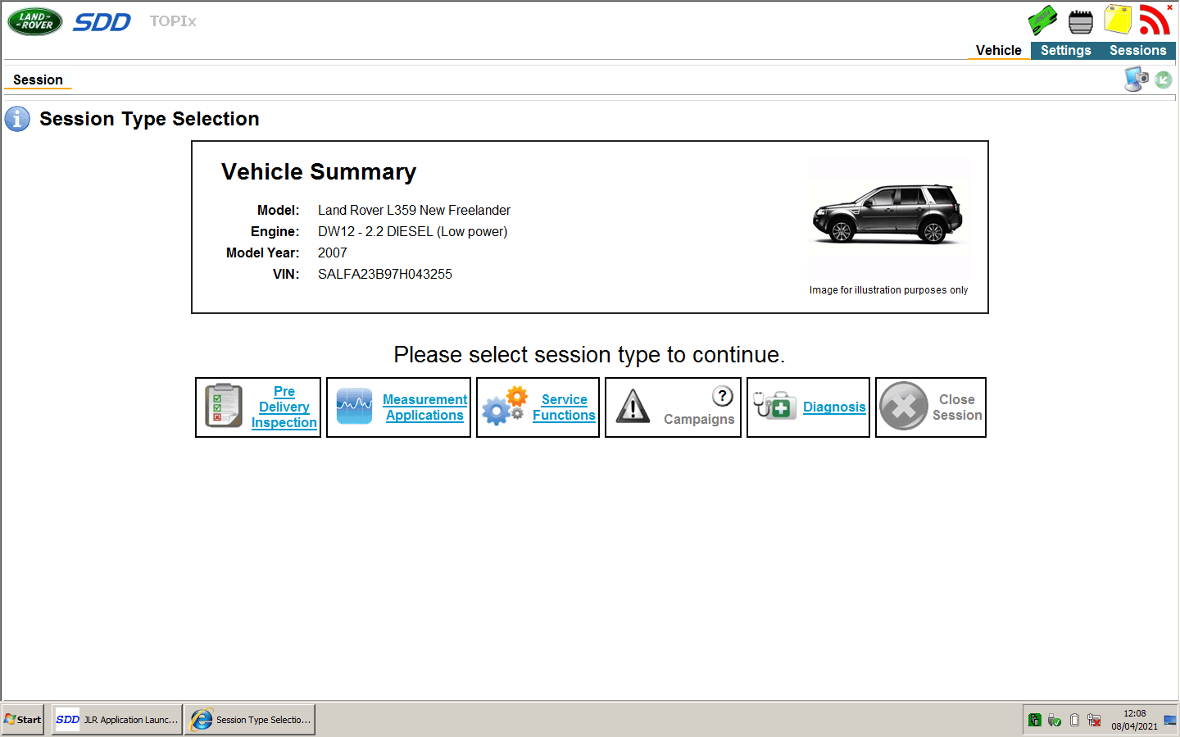Image resolution: width=1180 pixels, height=737 pixels.
Task: Open the Diagnosis link
Action: [834, 407]
